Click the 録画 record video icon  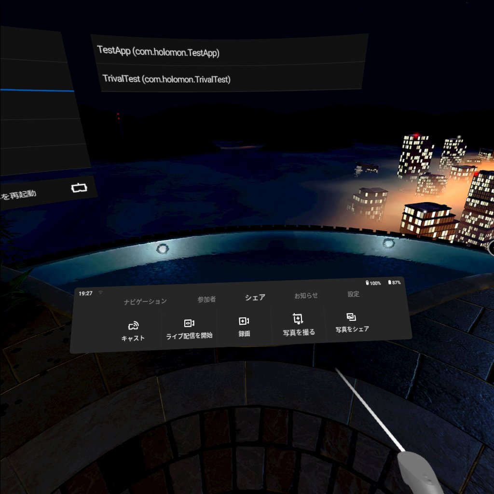pos(244,321)
